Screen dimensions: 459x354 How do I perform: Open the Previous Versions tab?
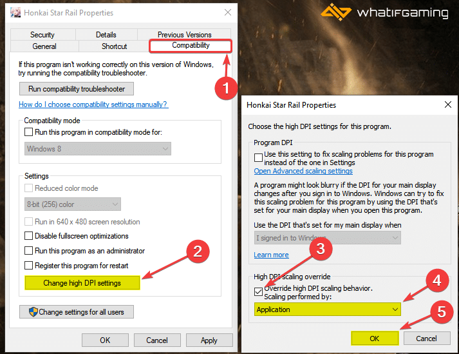pos(184,34)
